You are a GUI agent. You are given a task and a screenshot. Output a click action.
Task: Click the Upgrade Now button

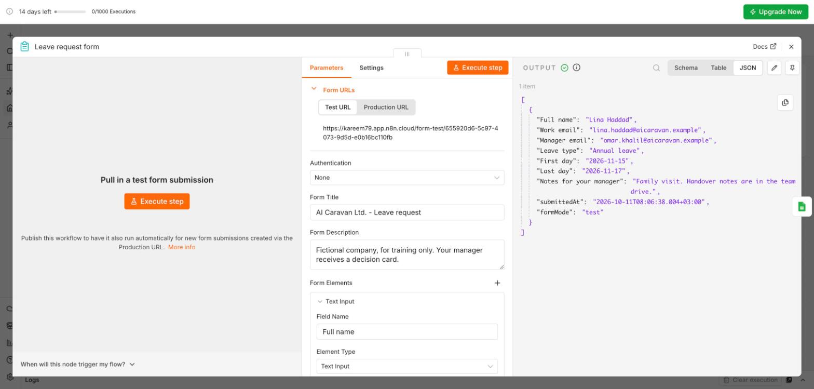pyautogui.click(x=776, y=12)
